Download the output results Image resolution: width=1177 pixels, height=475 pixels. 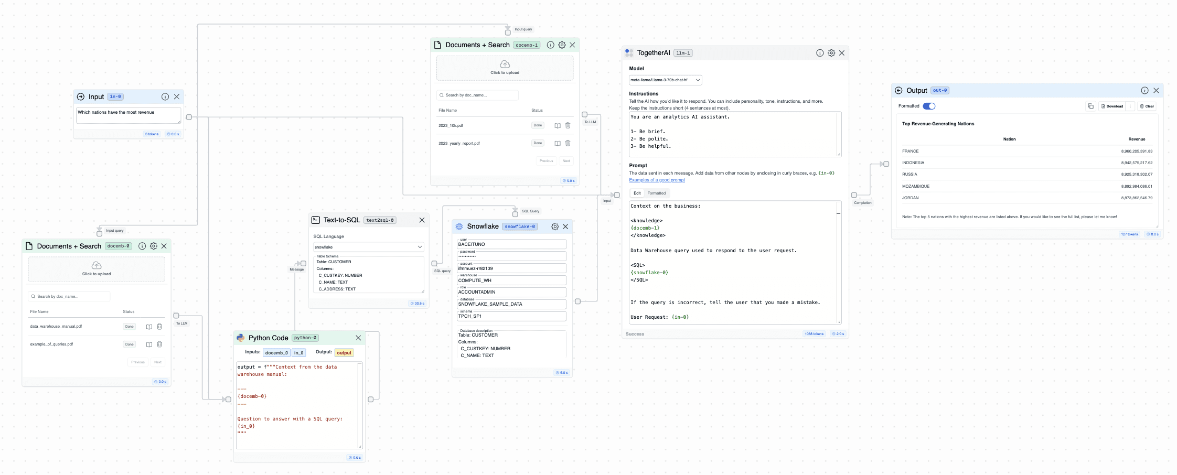(x=1111, y=106)
